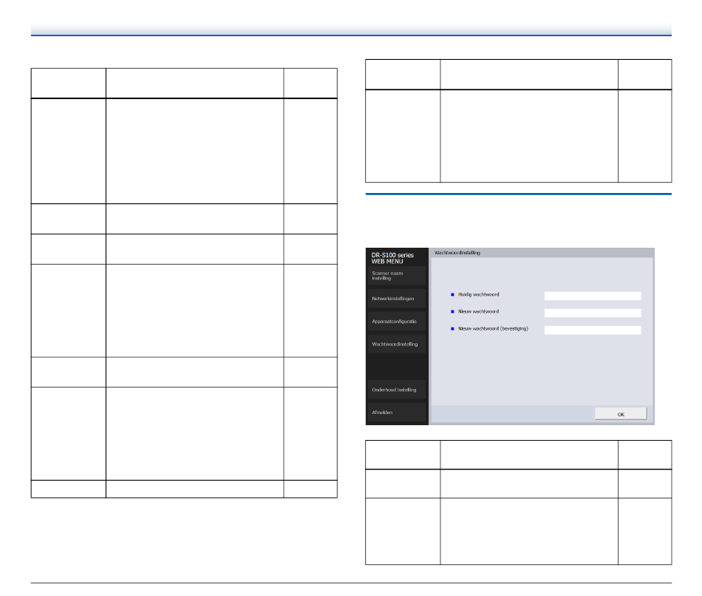Click the Wachtwoordinstelling panel header

(541, 253)
